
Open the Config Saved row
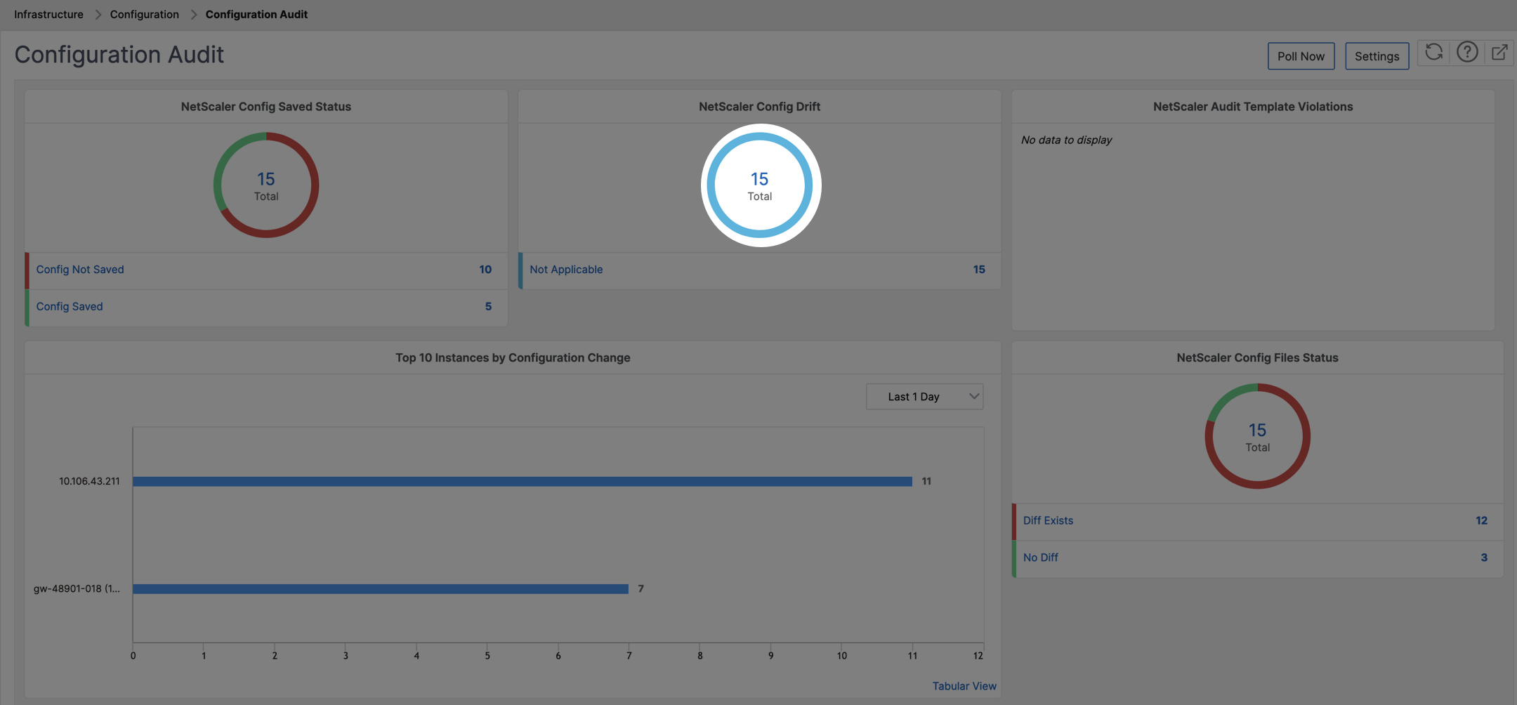click(x=266, y=307)
